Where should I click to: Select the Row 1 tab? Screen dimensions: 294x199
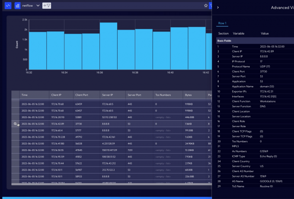click(x=222, y=23)
